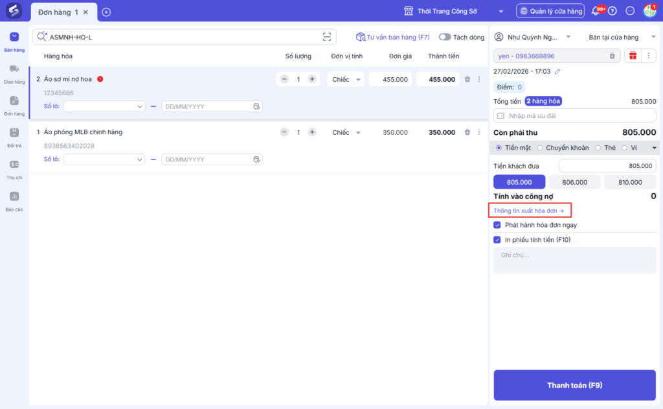Image resolution: width=663 pixels, height=409 pixels.
Task: Toggle the Tách dòng switch
Action: [444, 37]
